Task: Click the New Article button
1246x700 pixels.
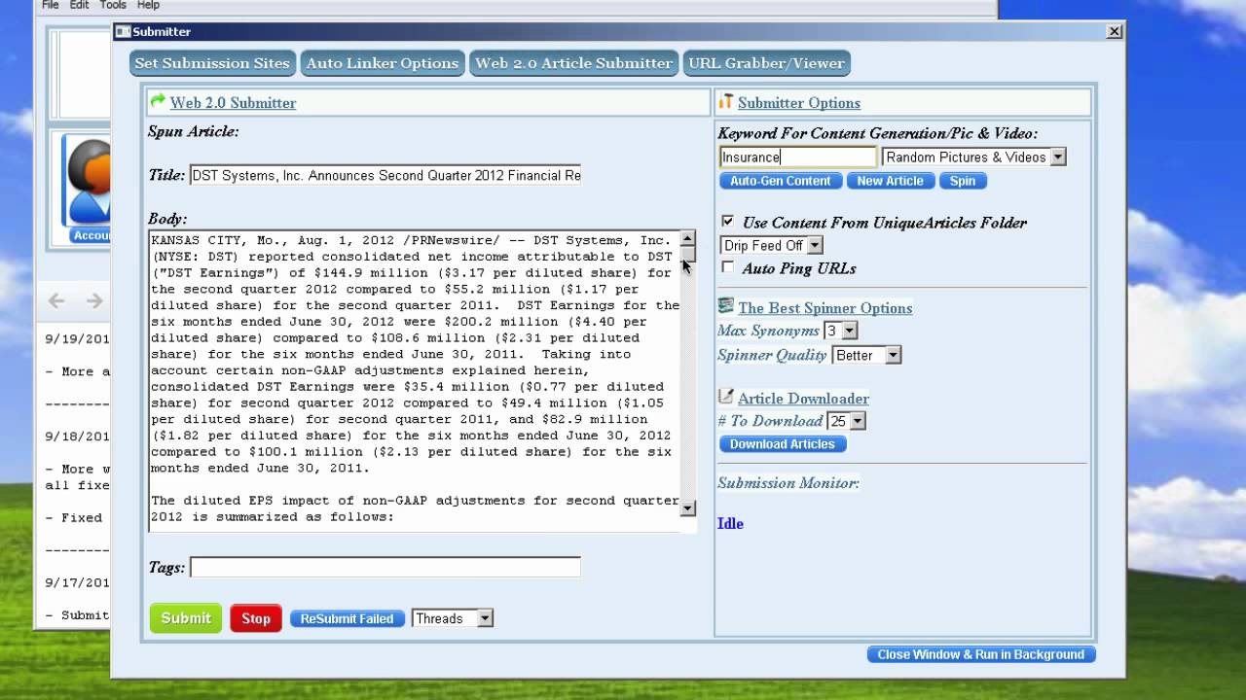Action: pos(890,181)
